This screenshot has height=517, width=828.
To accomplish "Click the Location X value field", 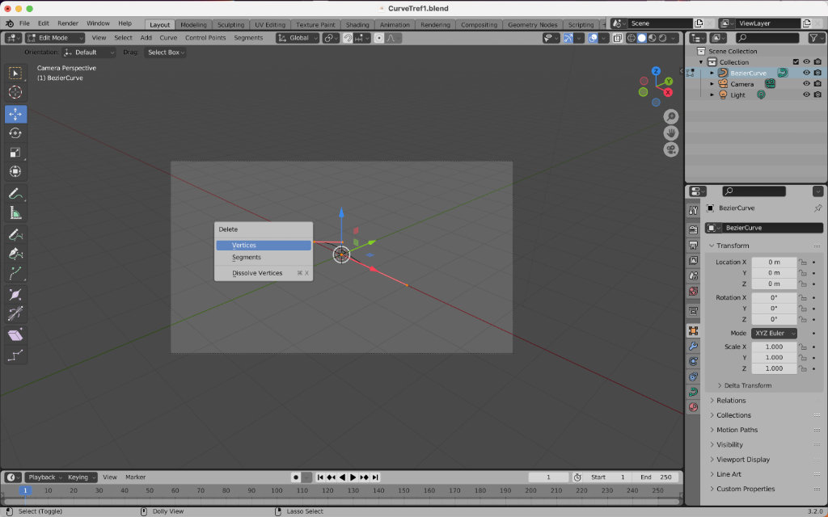I will (774, 262).
